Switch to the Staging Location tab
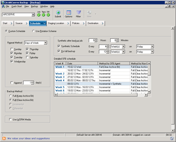 click(58, 23)
